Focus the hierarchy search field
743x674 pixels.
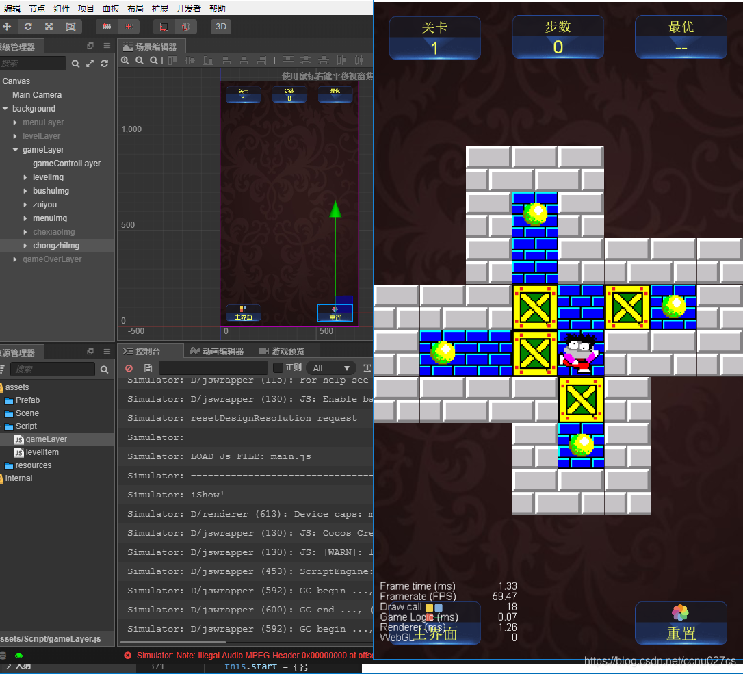click(x=33, y=64)
